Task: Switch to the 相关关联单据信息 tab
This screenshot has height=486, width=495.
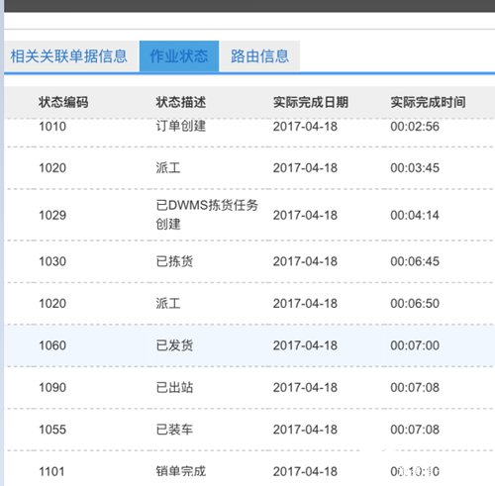Action: click(x=70, y=56)
